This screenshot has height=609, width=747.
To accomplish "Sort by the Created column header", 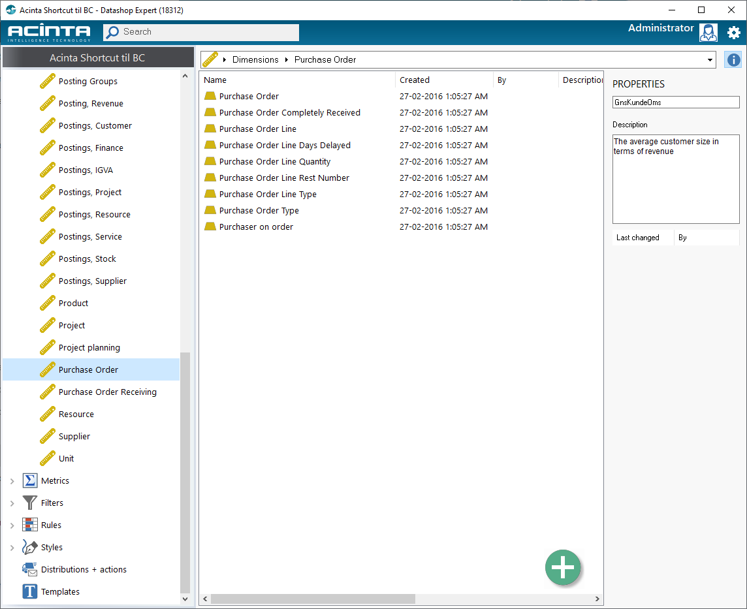I will (x=444, y=80).
